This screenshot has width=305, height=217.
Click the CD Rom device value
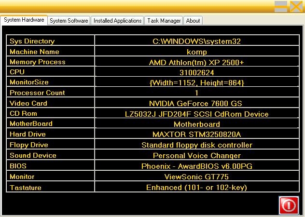[x=196, y=114]
